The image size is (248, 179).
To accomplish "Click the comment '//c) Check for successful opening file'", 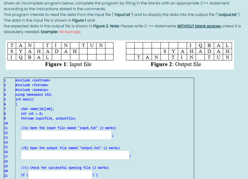I will pos(65,168).
